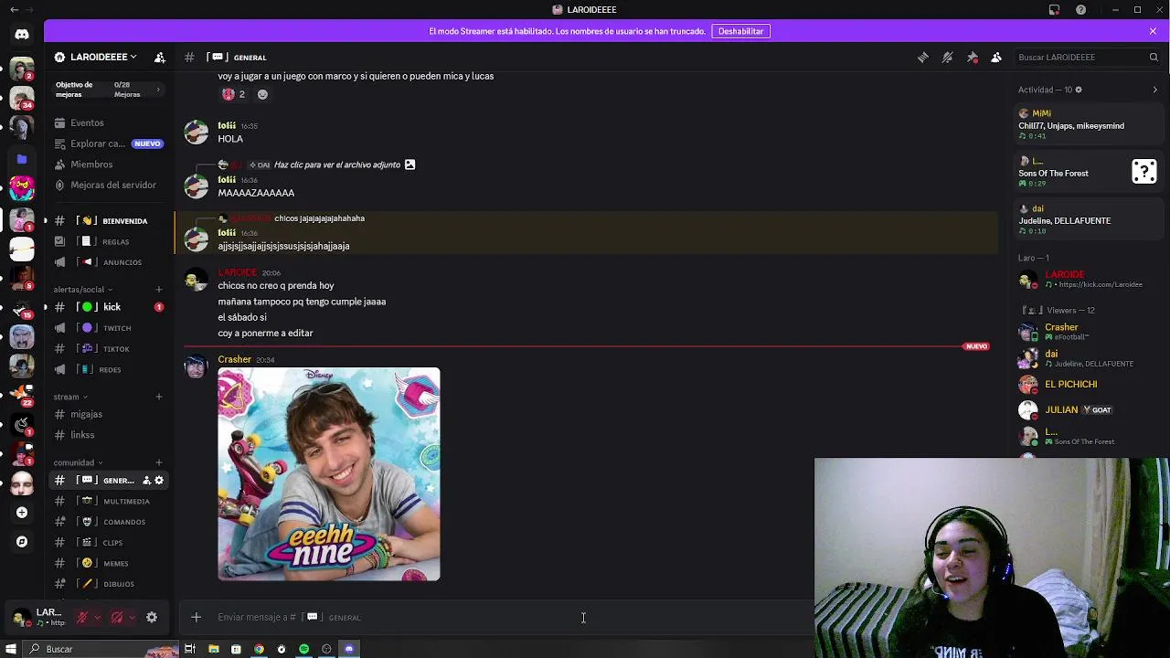Select the CLIPS channel
The height and width of the screenshot is (658, 1170).
tap(108, 543)
